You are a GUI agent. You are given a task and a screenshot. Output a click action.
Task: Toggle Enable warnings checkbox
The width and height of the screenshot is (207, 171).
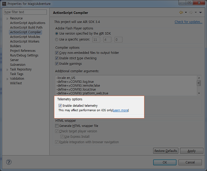(x=57, y=64)
